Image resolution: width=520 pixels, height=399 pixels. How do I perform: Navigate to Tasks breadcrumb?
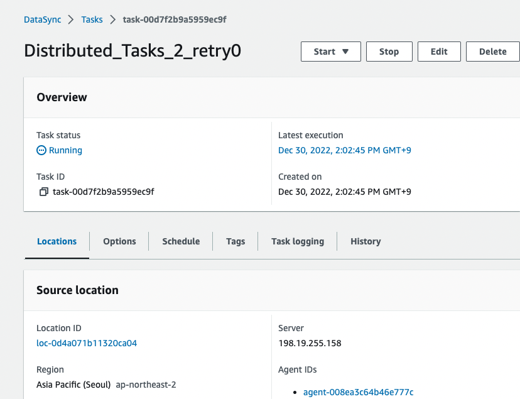point(92,19)
